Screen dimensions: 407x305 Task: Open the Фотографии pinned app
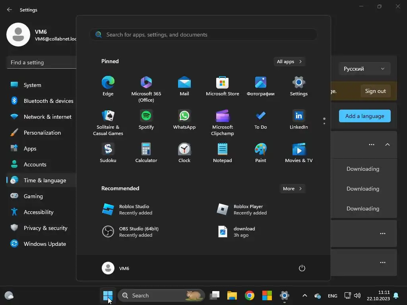tap(261, 86)
